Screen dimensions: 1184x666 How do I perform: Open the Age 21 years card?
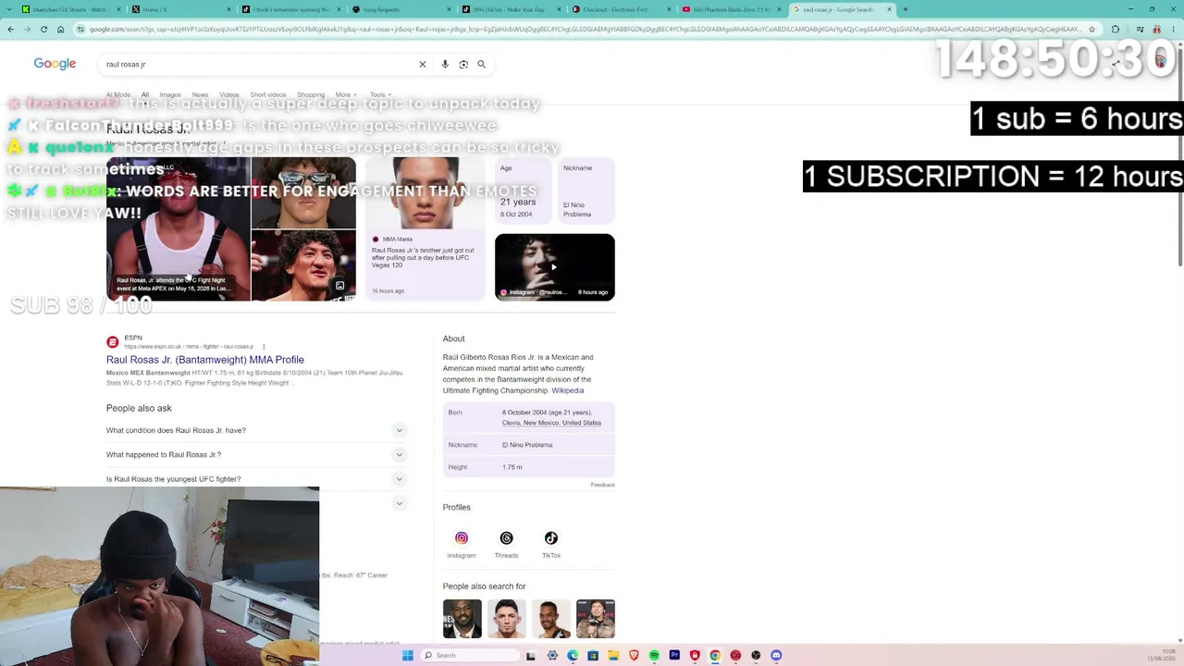[523, 192]
